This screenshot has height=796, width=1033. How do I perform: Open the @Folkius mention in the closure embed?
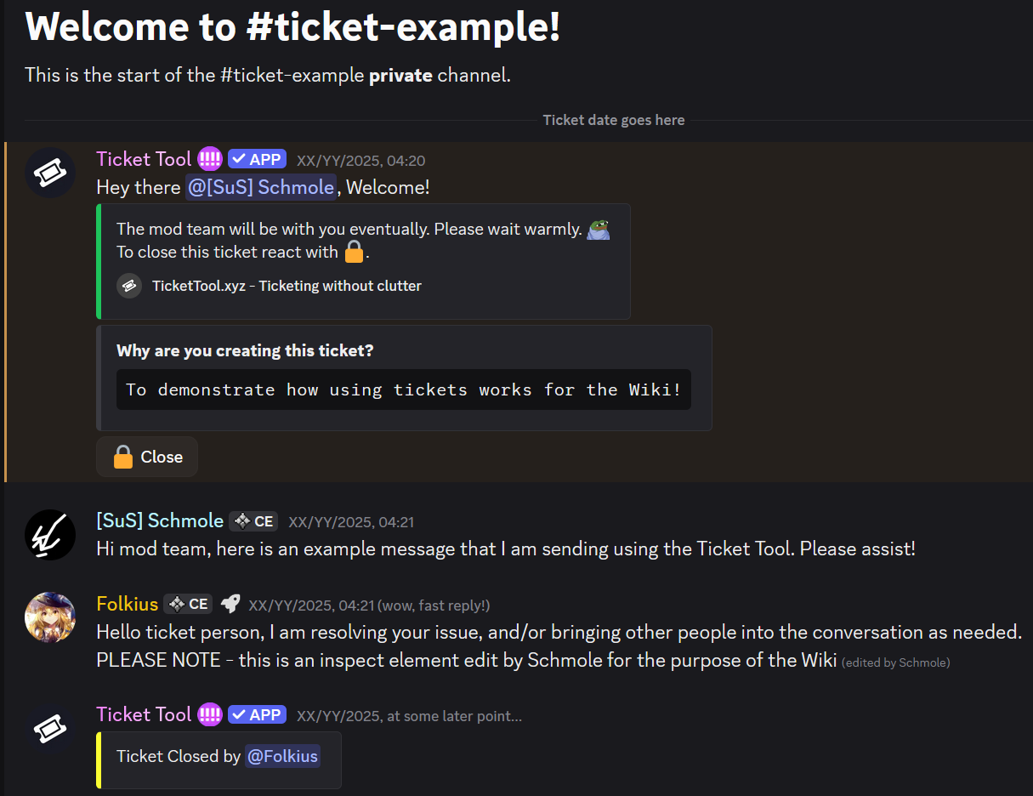tap(282, 756)
